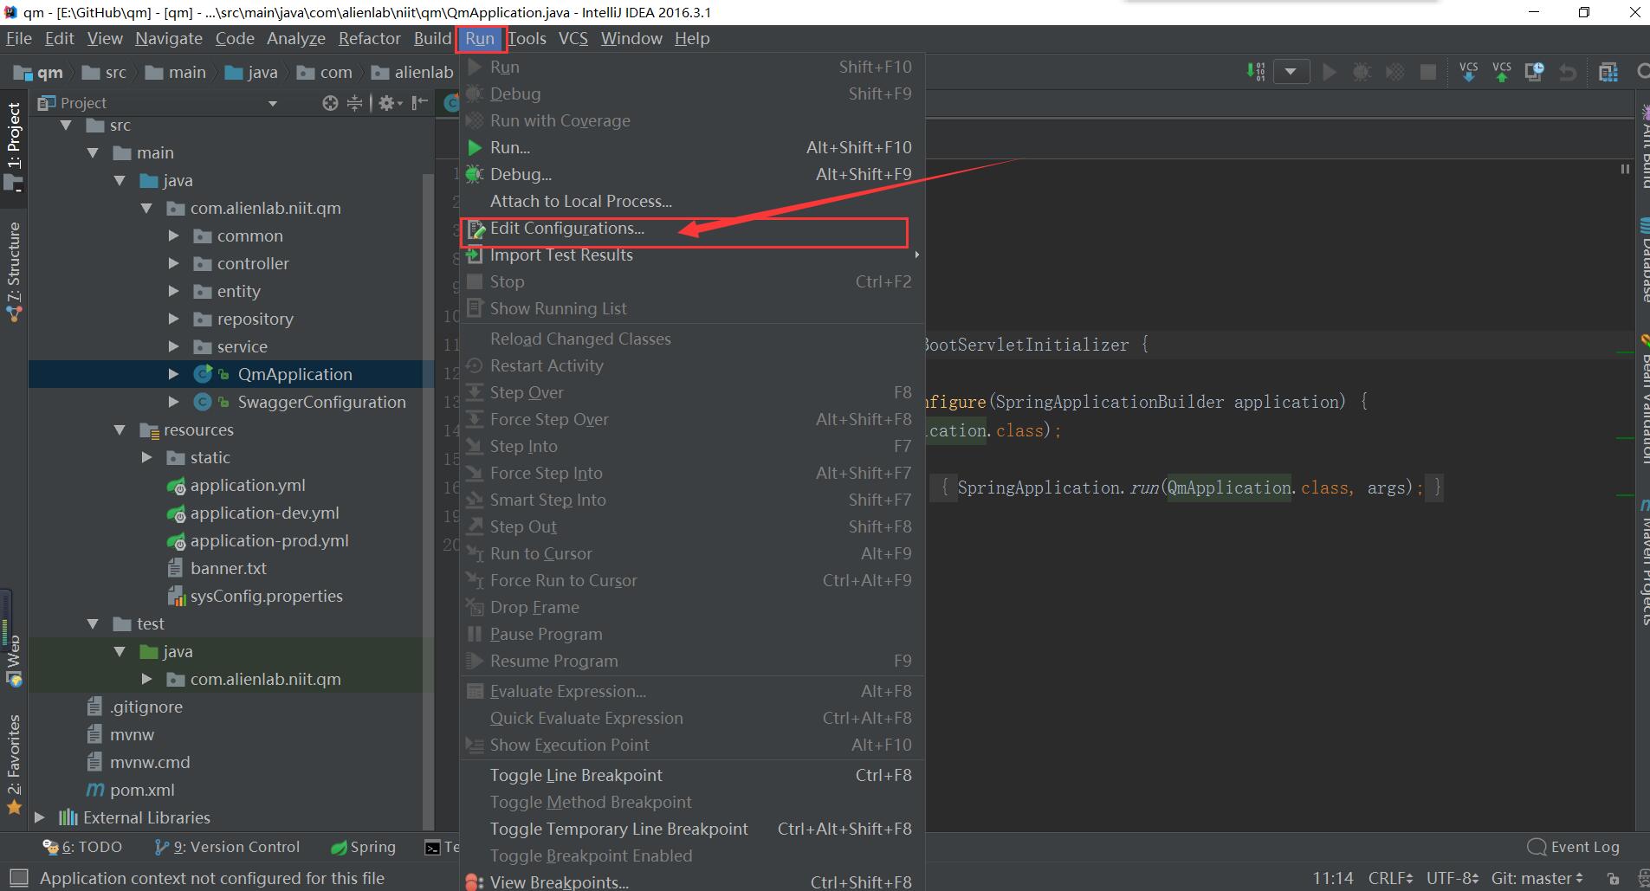Image resolution: width=1650 pixels, height=891 pixels.
Task: Open the Help menu
Action: click(x=692, y=39)
